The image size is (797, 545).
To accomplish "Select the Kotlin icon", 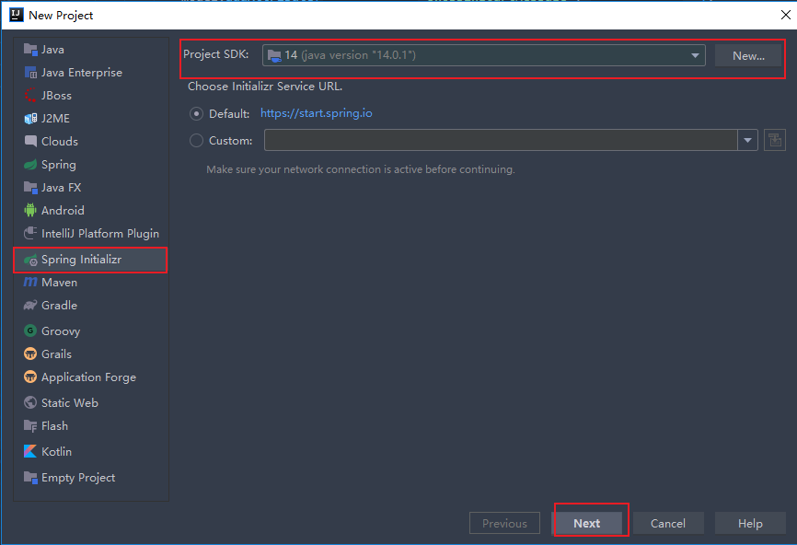I will 30,451.
